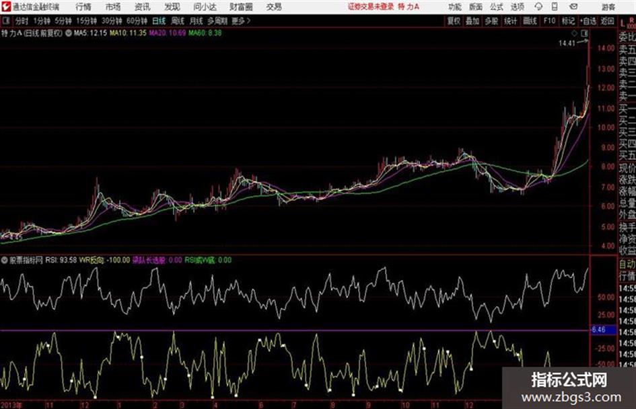Switch to 5分钟 period

[63, 21]
